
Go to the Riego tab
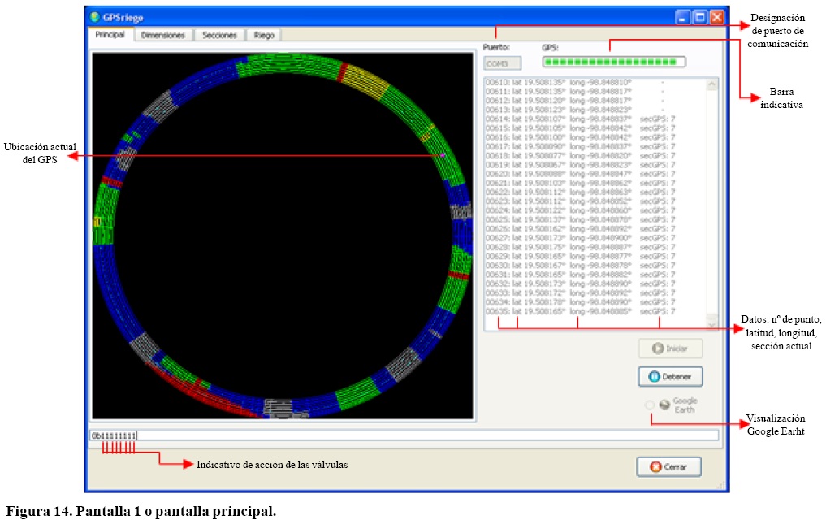(x=264, y=35)
